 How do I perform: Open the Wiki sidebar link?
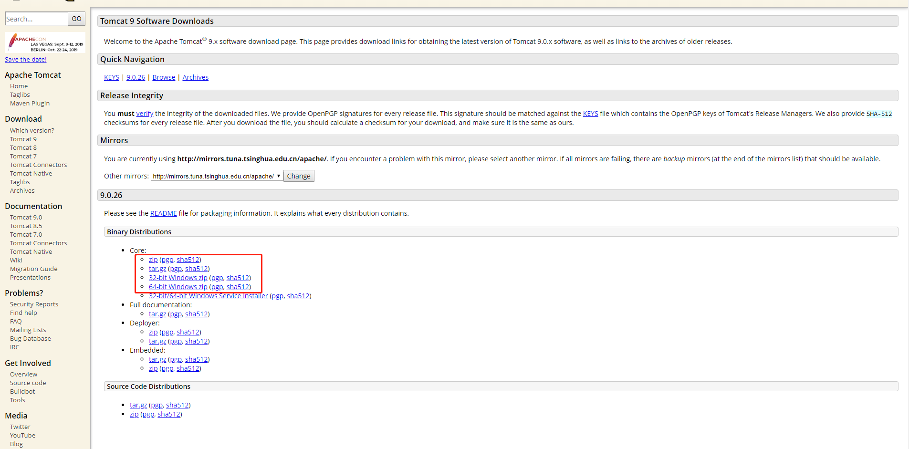pos(16,261)
